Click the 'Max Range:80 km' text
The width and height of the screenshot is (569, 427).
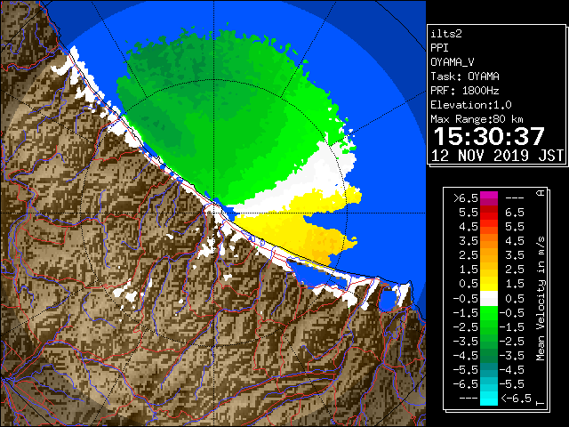(477, 119)
